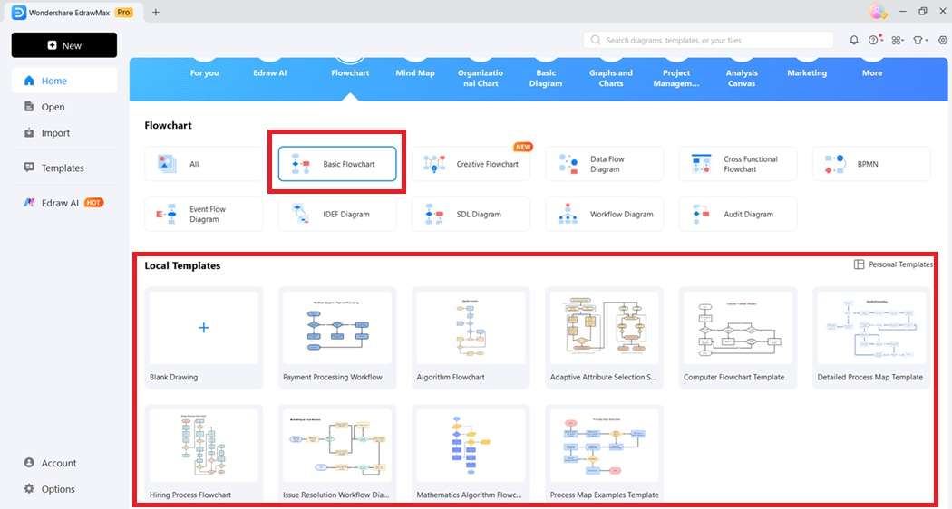The height and width of the screenshot is (509, 952).
Task: Choose the Audit Diagram icon
Action: (701, 214)
